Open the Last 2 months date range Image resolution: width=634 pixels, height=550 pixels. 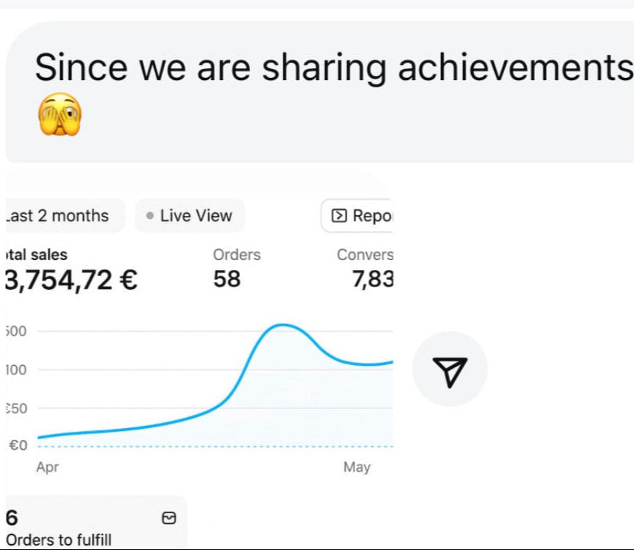[59, 216]
